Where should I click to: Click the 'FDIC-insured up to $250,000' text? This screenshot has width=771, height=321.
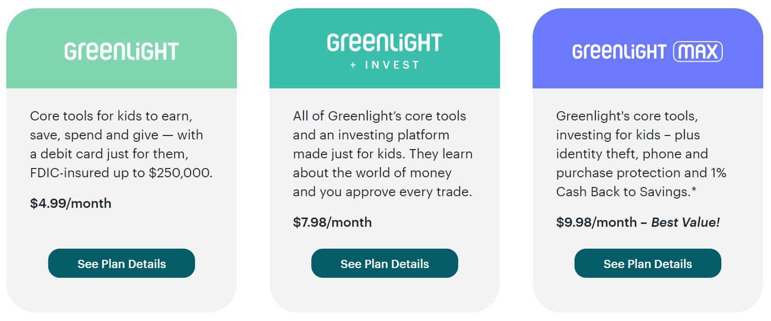pyautogui.click(x=121, y=172)
